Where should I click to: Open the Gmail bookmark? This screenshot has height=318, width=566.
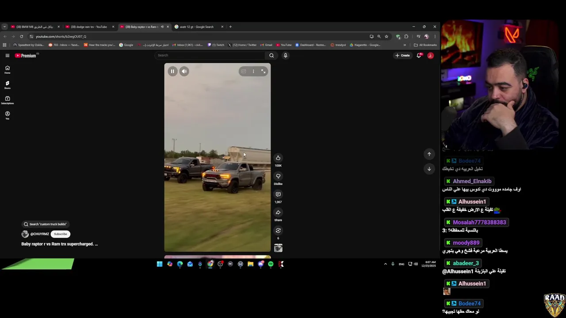266,45
